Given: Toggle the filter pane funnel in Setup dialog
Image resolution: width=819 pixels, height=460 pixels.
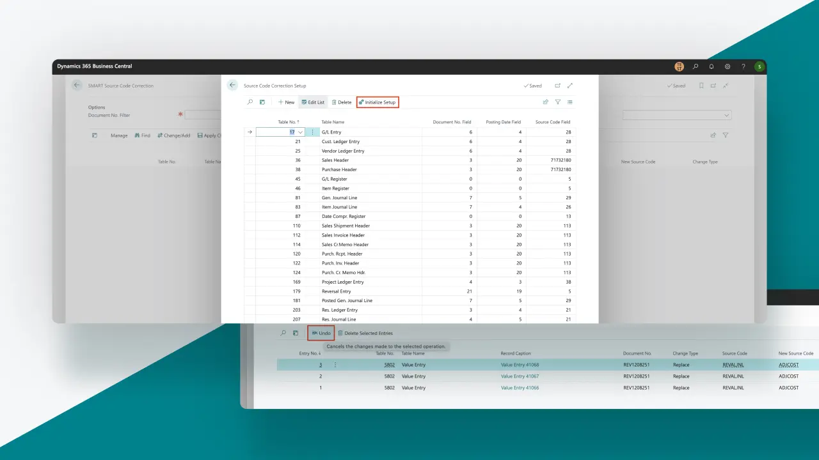Looking at the screenshot, I should coord(558,102).
